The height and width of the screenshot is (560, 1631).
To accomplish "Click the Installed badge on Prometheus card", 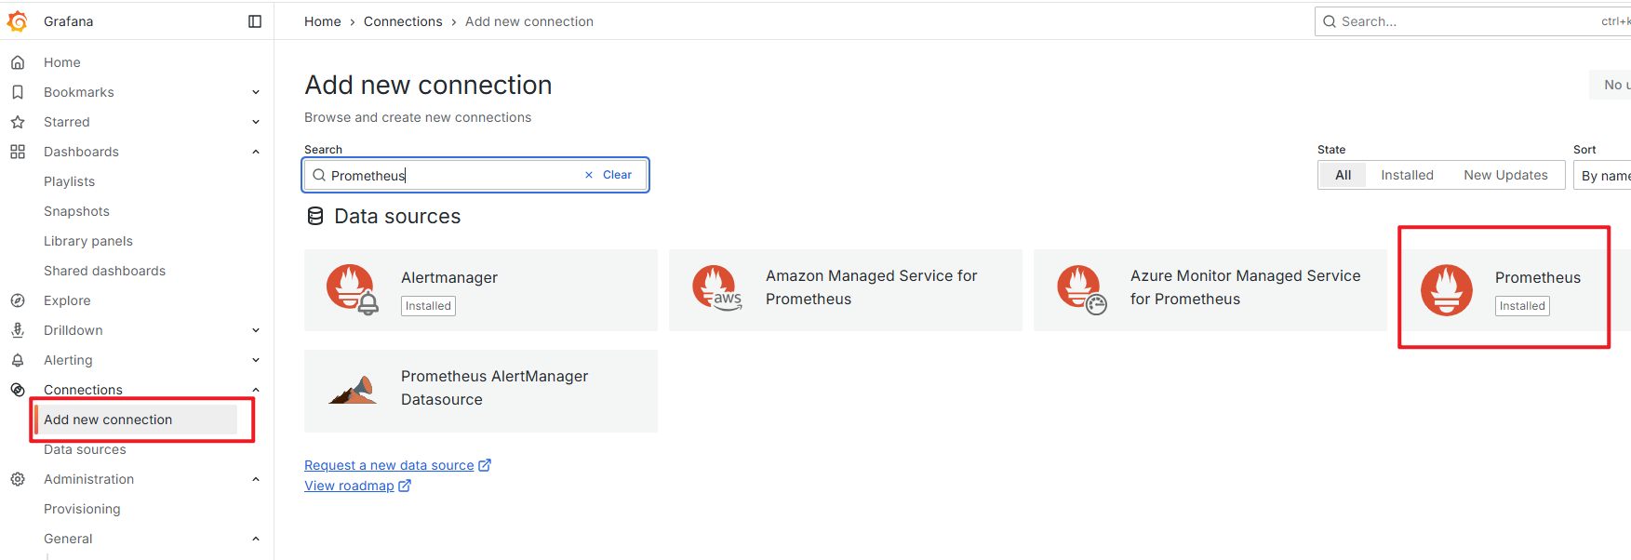I will tap(1522, 306).
